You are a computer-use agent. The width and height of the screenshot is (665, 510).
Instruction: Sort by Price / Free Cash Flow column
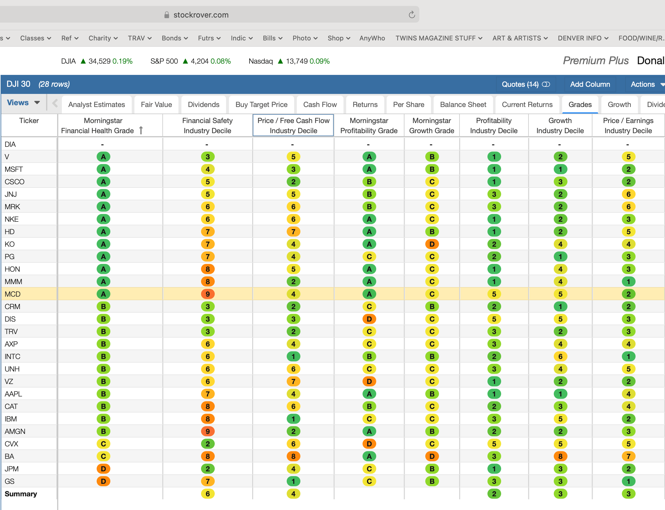293,125
